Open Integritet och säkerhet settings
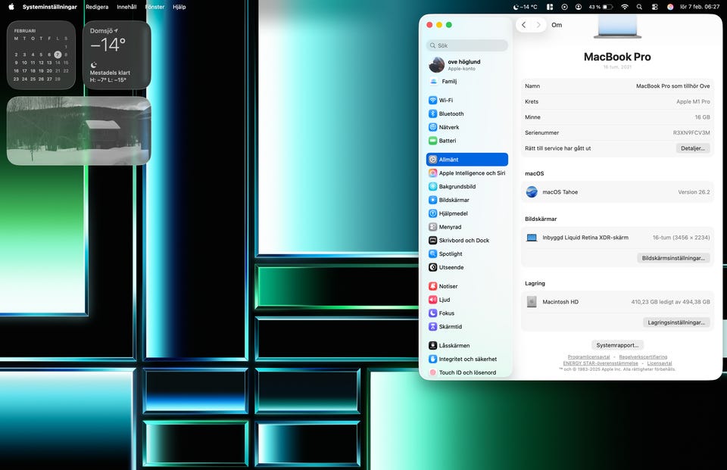Screen dimensions: 727x470 click(x=467, y=359)
